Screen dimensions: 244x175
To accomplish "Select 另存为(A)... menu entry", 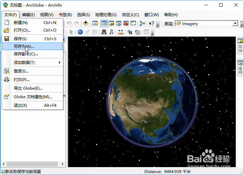I will [33, 46].
